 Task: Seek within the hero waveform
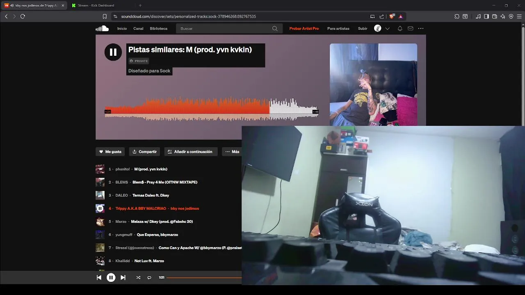[x=212, y=109]
